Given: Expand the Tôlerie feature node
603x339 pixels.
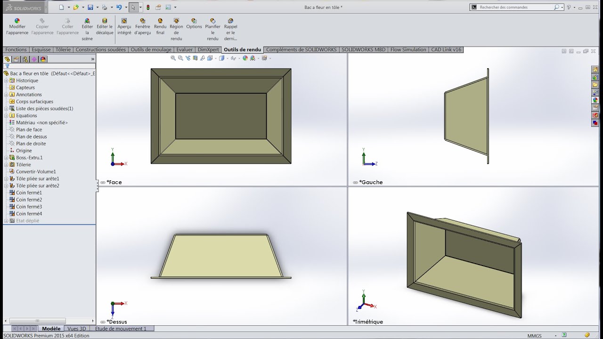Looking at the screenshot, I should tap(6, 165).
